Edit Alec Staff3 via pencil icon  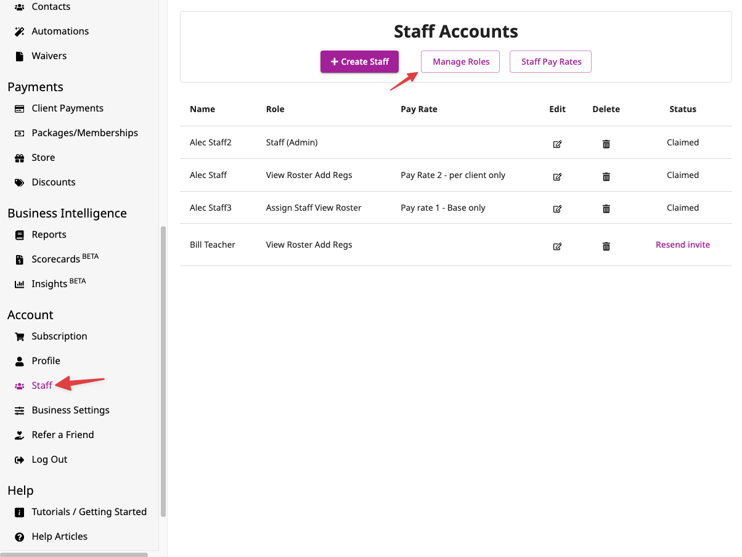pyautogui.click(x=557, y=208)
